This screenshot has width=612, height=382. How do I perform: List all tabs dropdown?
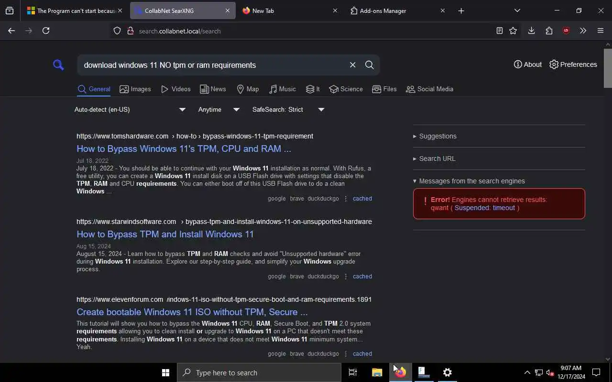(517, 11)
